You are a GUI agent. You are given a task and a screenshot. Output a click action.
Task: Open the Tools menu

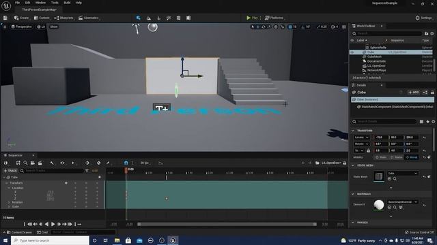(x=55, y=3)
